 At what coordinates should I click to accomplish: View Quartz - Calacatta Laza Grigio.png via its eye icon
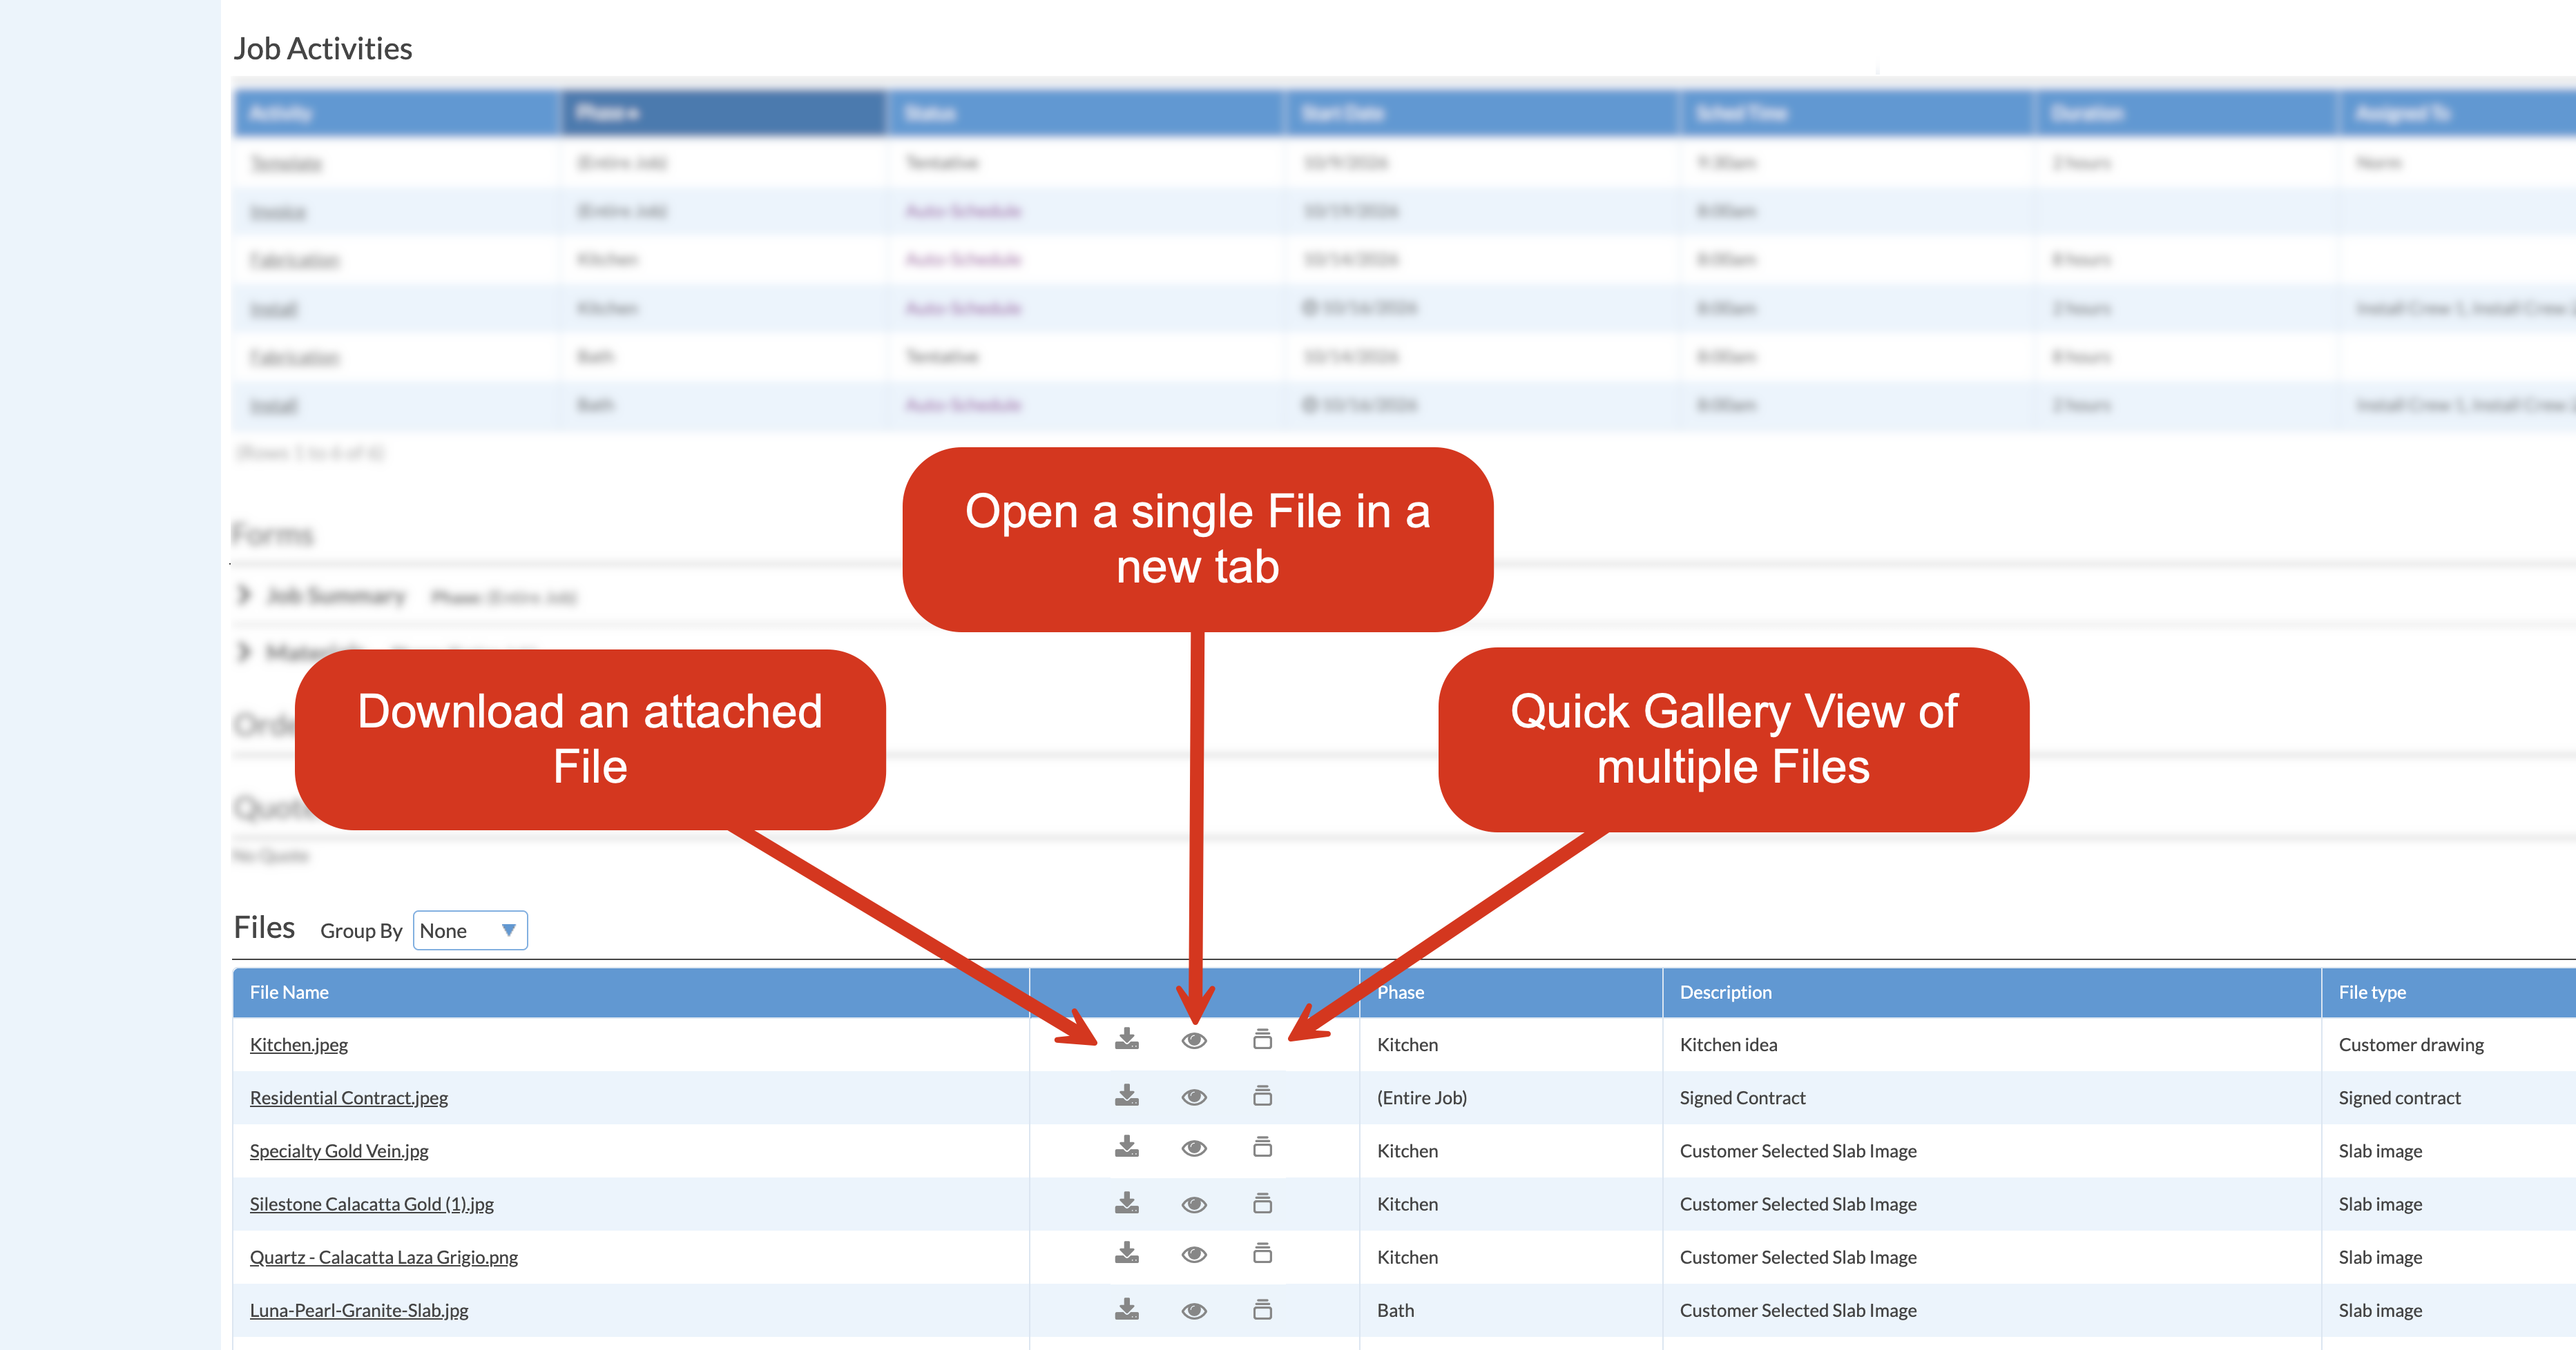pyautogui.click(x=1194, y=1254)
